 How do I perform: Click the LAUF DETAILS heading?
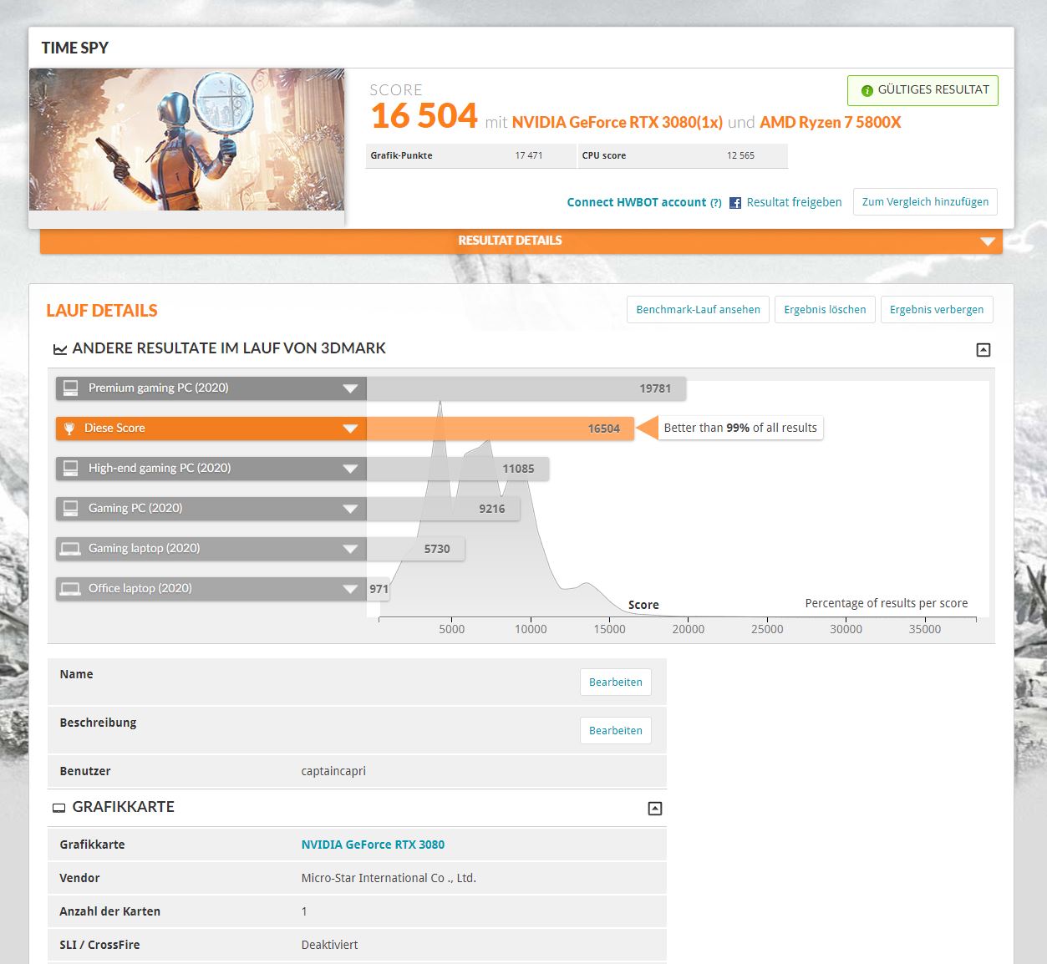[102, 311]
